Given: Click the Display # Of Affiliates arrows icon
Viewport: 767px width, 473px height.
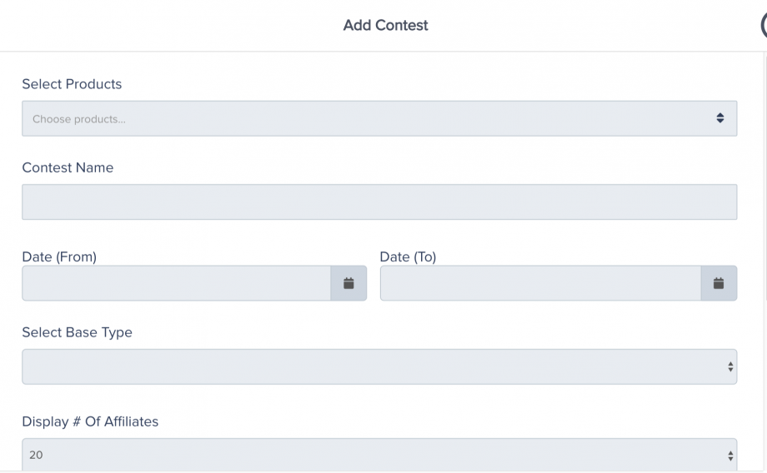Looking at the screenshot, I should click(x=730, y=456).
